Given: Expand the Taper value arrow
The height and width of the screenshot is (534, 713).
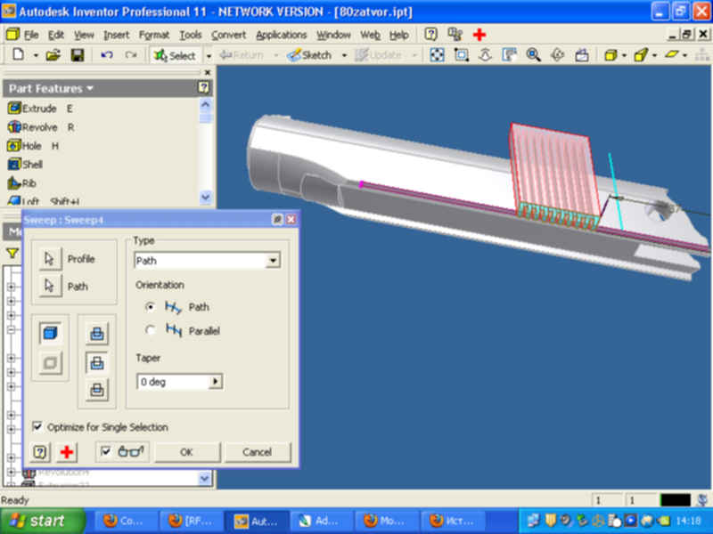Looking at the screenshot, I should click(x=215, y=382).
